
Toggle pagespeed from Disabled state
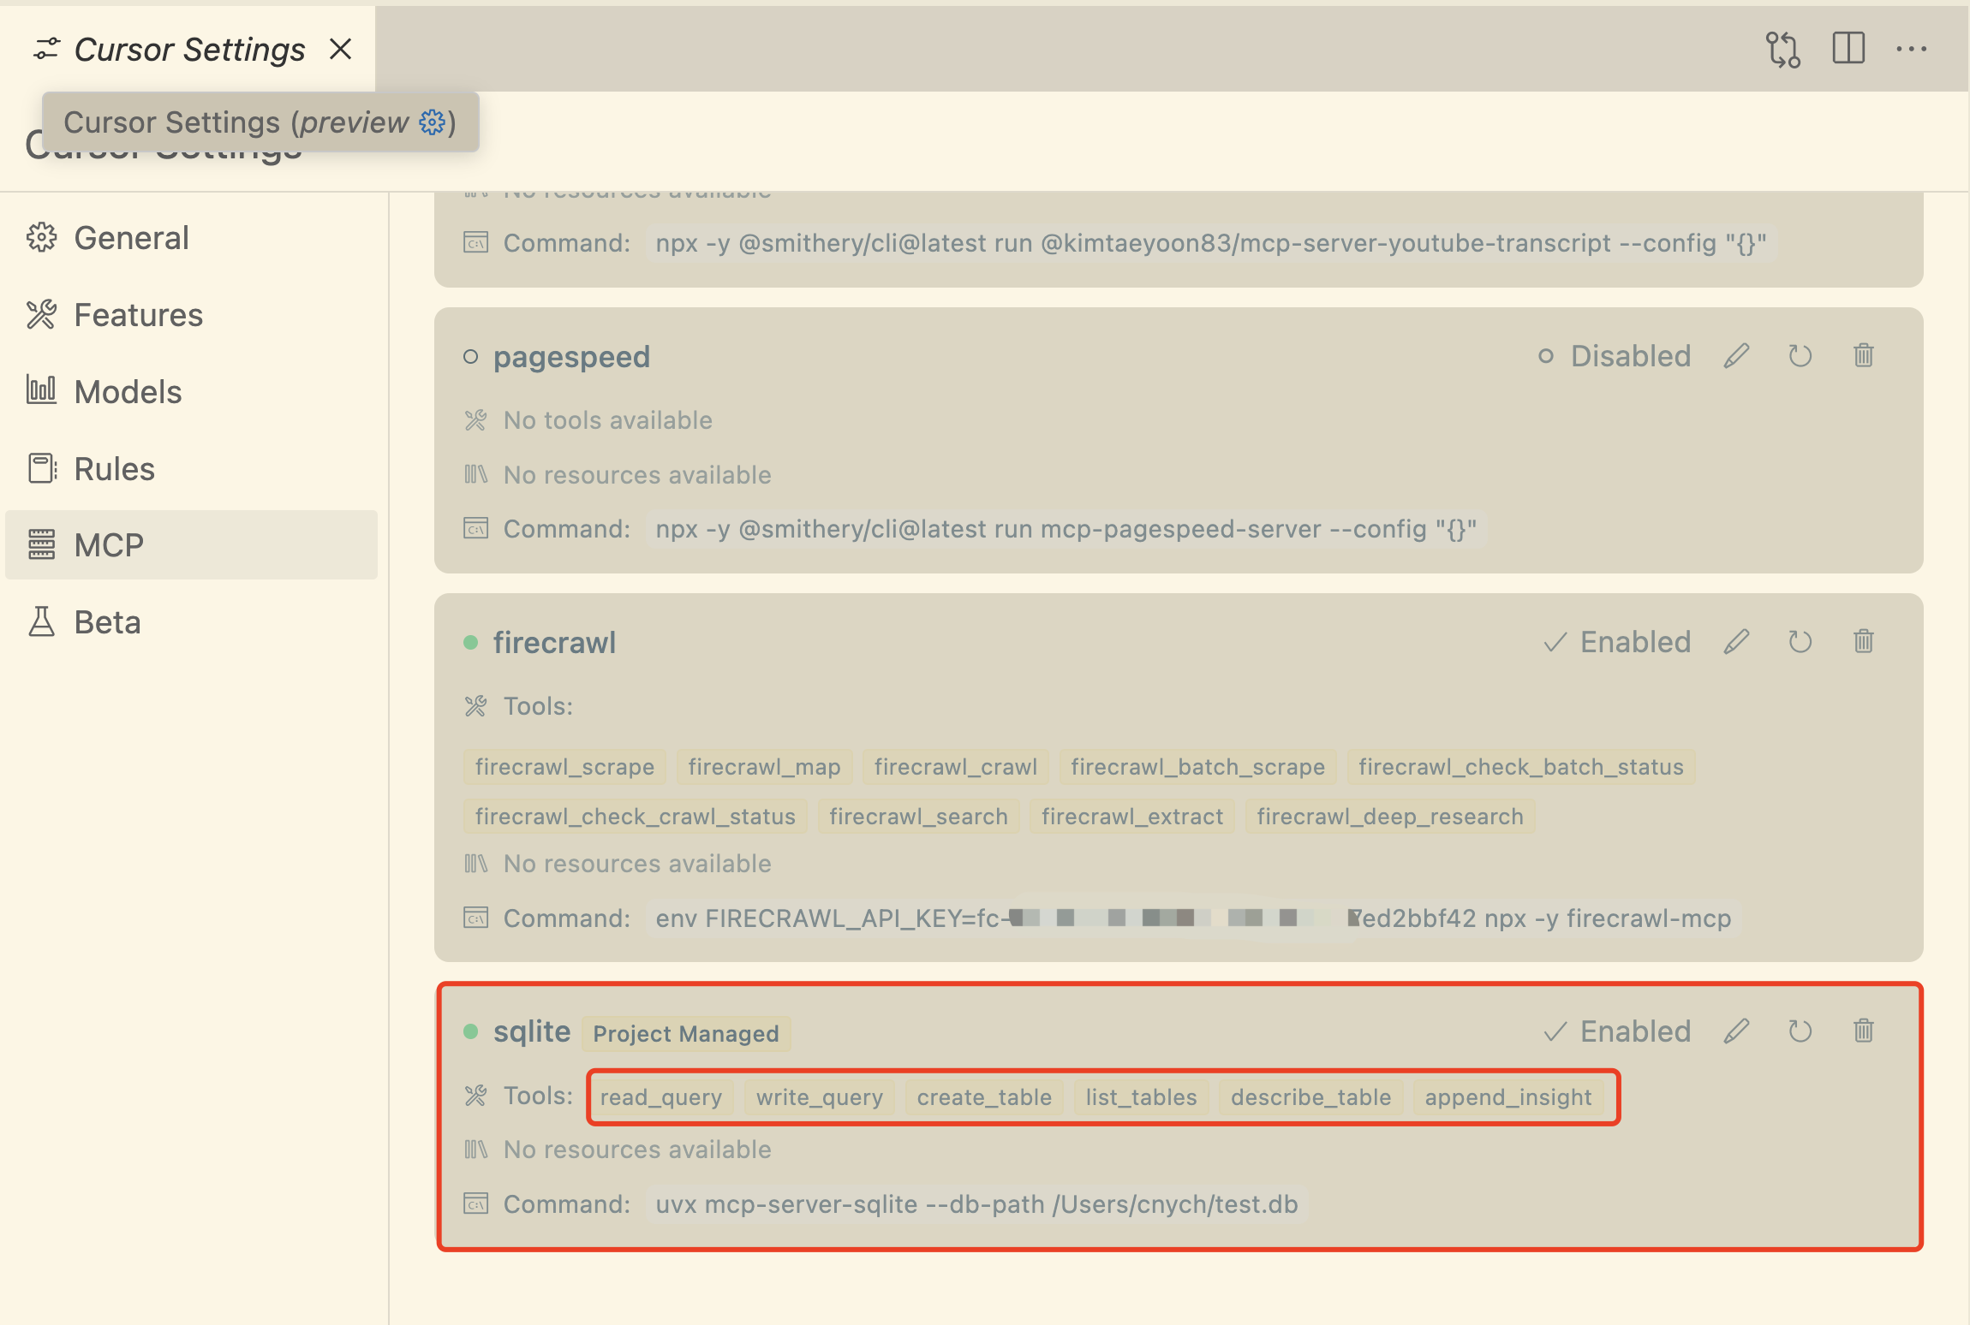(1615, 356)
